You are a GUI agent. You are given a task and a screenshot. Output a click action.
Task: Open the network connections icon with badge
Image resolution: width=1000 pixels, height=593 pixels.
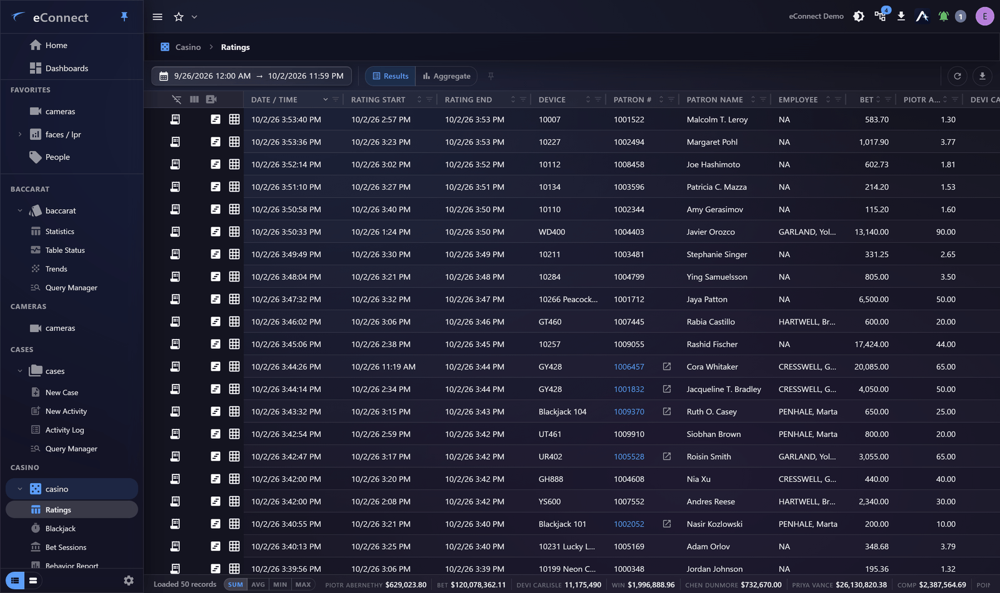point(881,15)
